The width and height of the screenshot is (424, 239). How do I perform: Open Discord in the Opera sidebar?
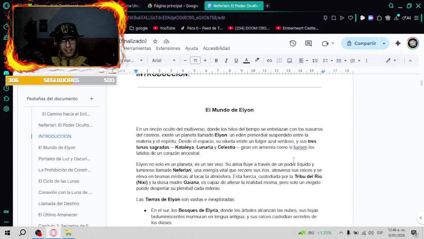pos(6,73)
